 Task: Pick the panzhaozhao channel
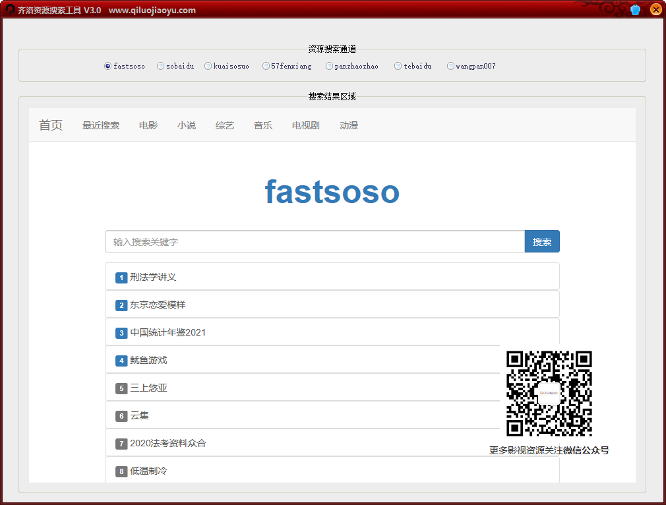pyautogui.click(x=351, y=66)
